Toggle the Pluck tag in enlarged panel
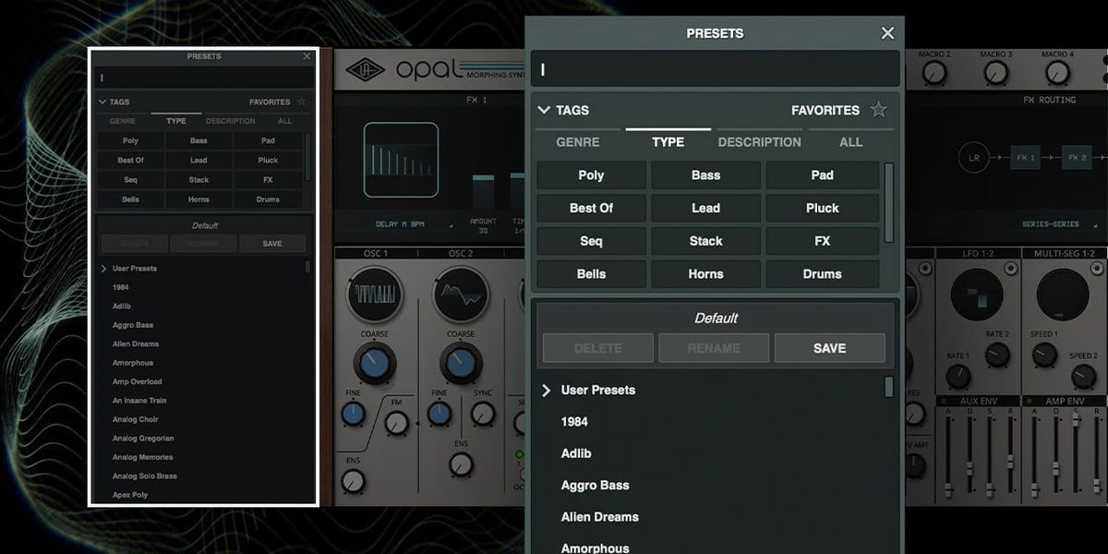1108x554 pixels. click(822, 208)
